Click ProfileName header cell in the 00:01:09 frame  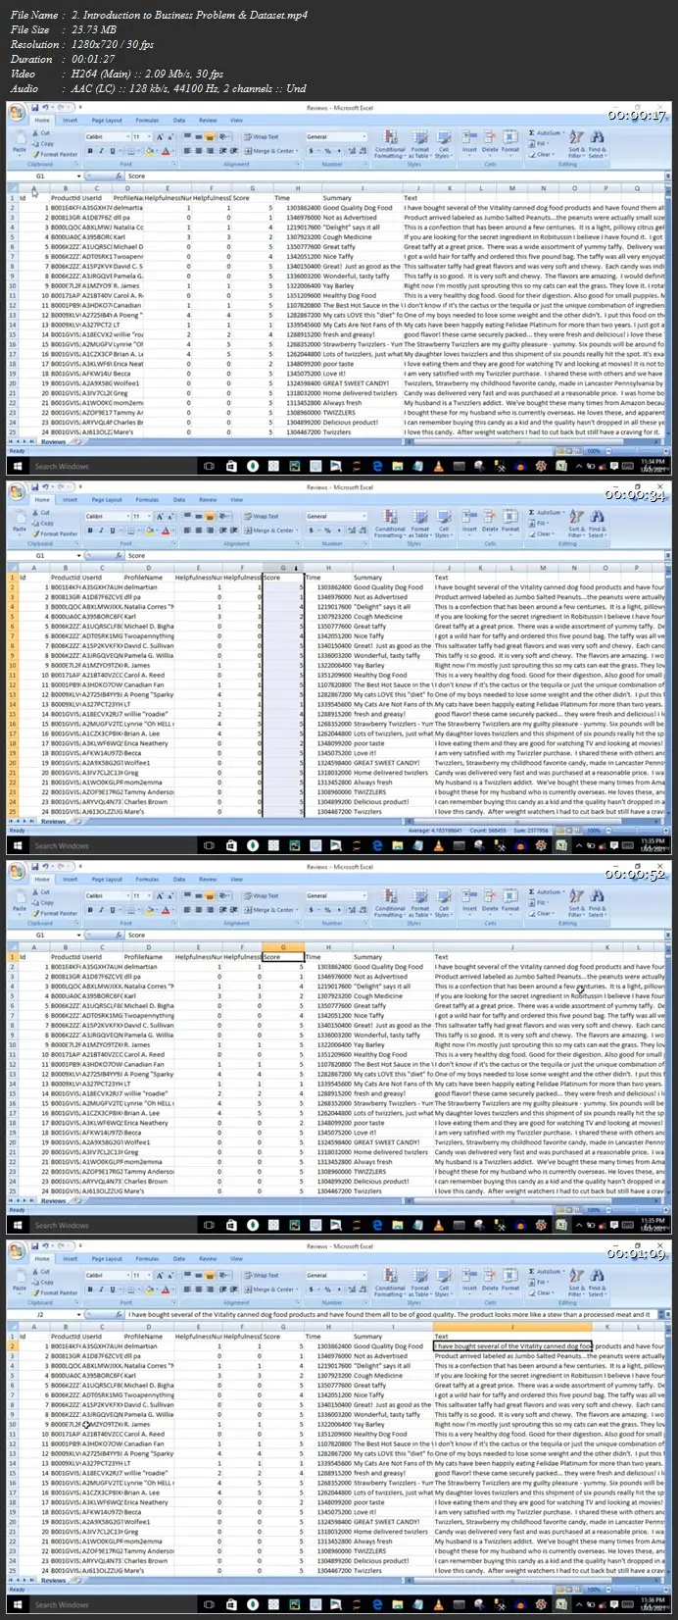coord(148,1336)
